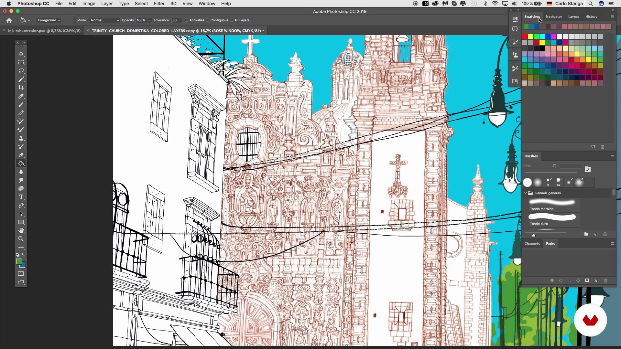Enable the Anti-alias checkbox
The image size is (621, 349).
pyautogui.click(x=187, y=20)
